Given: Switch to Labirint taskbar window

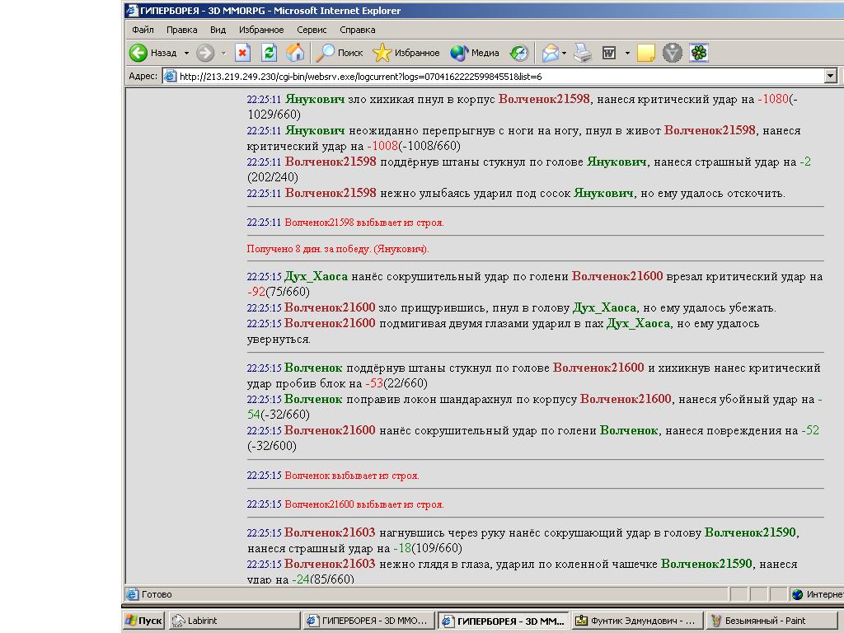Looking at the screenshot, I should 234,621.
